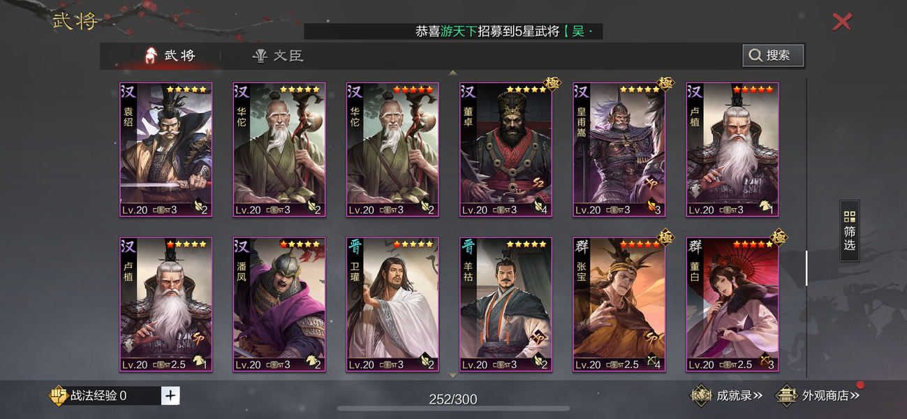Select the 华佗 card with gold stars

pos(279,149)
